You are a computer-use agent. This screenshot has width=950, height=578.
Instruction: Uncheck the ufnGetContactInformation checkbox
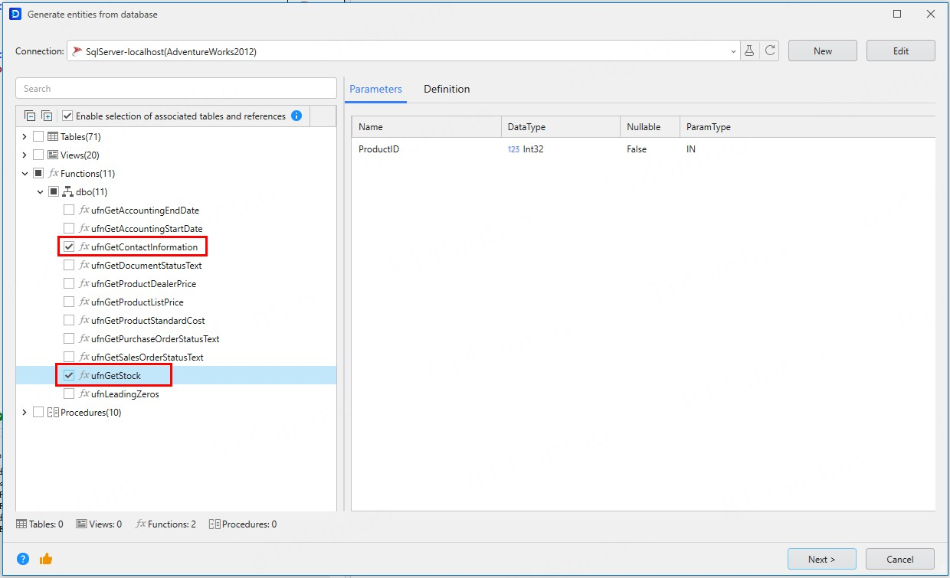[69, 247]
